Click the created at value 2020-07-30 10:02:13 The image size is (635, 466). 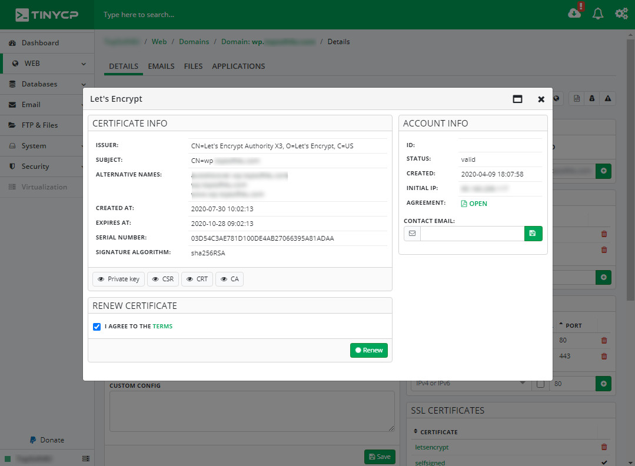222,209
